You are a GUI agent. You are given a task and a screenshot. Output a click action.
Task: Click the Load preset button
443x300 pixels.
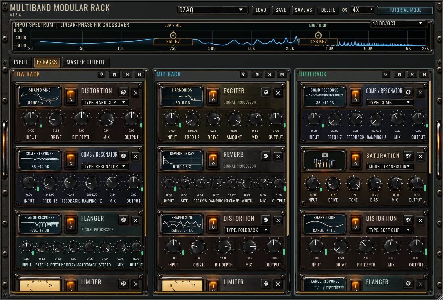[261, 10]
